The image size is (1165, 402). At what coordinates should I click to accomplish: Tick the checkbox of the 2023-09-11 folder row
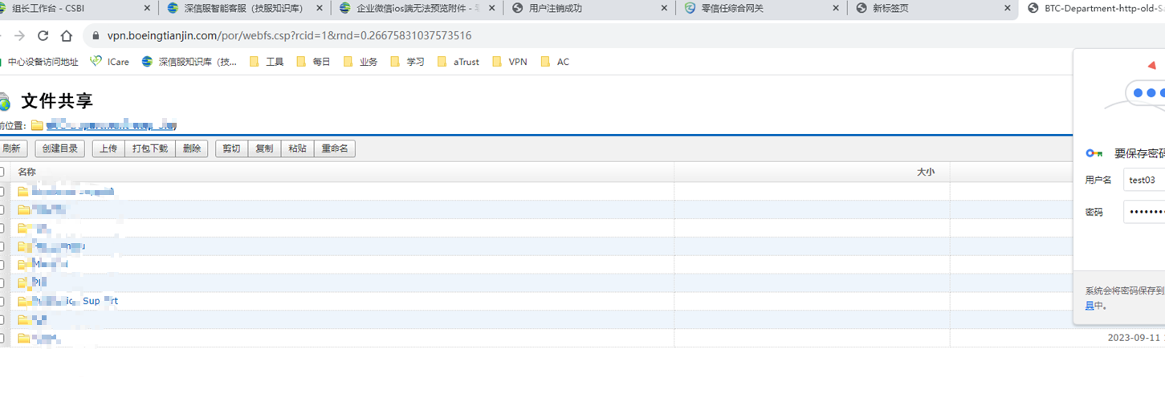2,339
